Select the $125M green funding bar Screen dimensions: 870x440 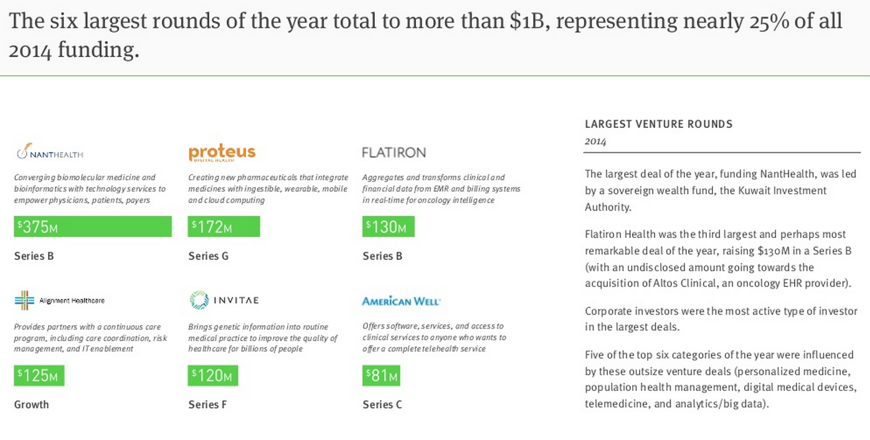(x=39, y=375)
